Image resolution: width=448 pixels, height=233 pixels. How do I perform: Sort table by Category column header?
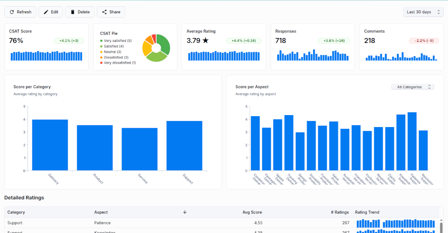[16, 212]
